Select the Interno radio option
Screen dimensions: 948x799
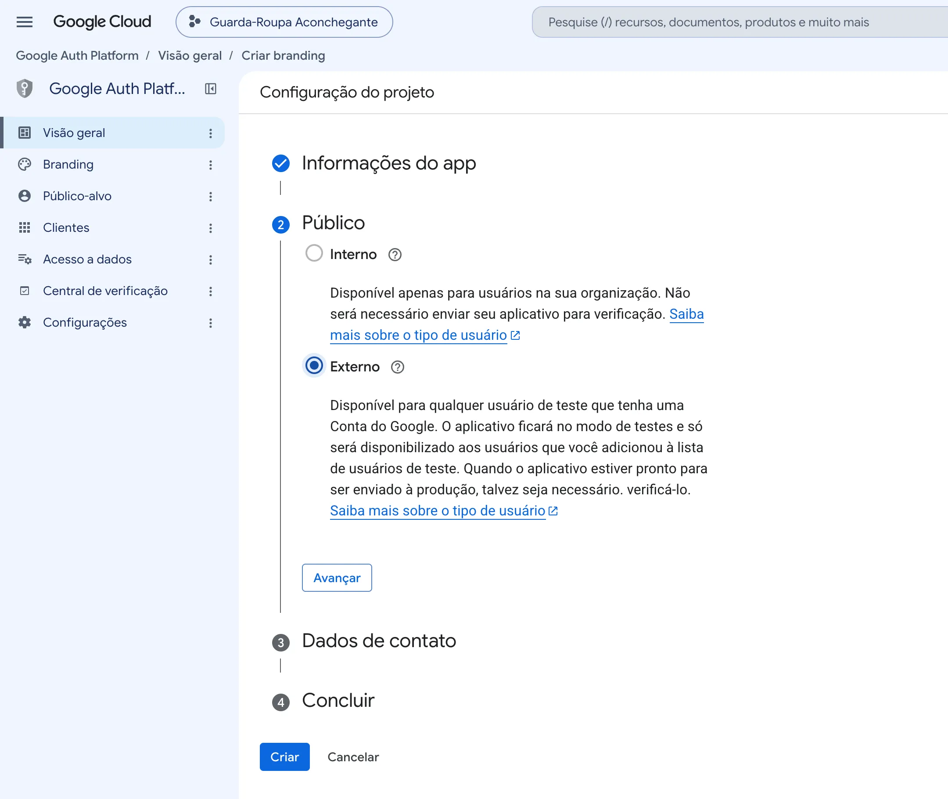pos(314,253)
